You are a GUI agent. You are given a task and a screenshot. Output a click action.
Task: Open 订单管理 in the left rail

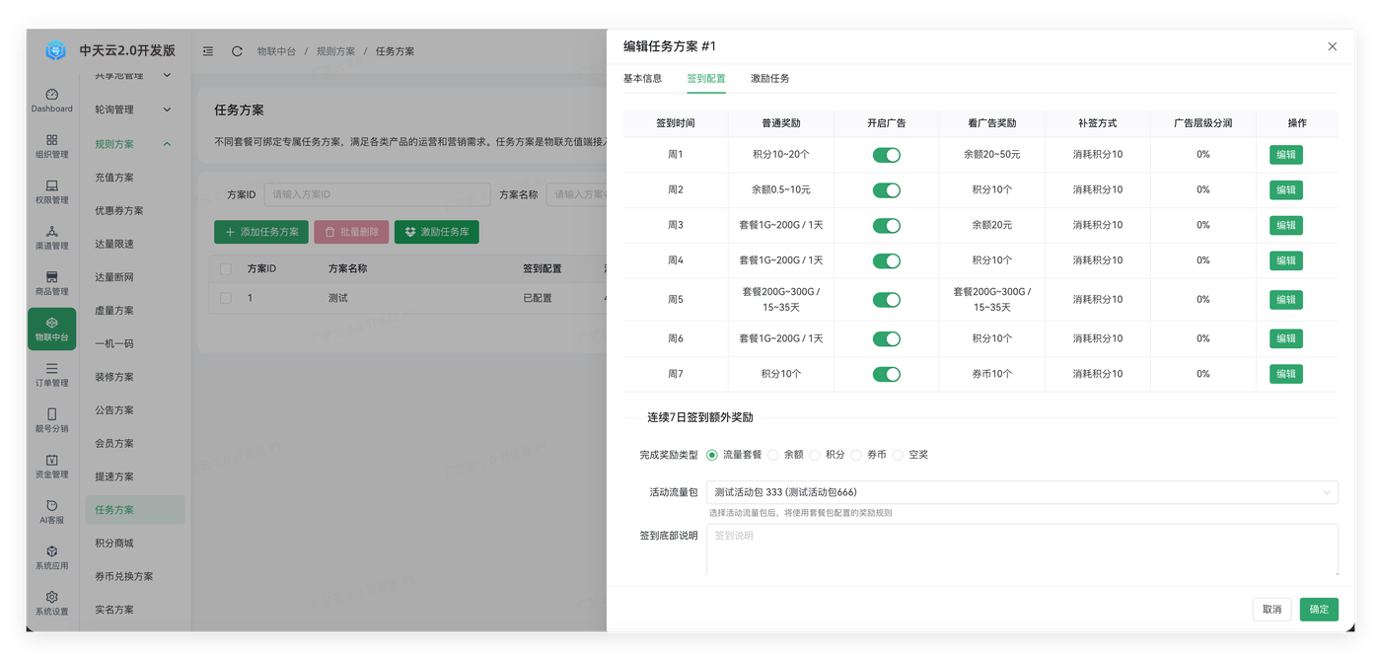click(x=51, y=375)
